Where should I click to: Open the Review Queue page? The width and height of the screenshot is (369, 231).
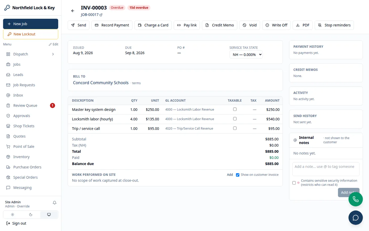31,106
